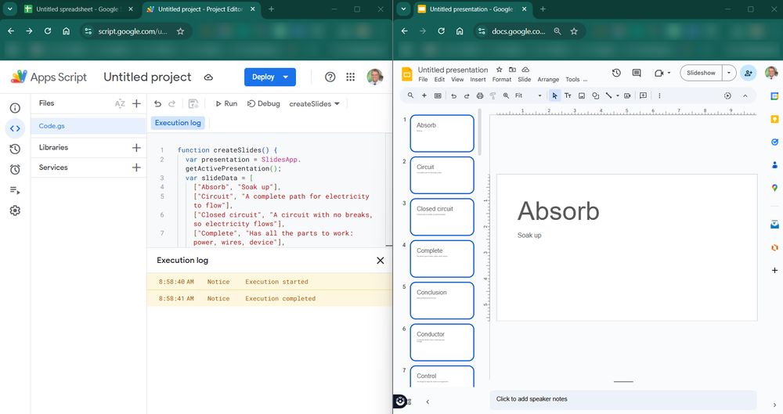Select Code.gs file in Files list

[88, 126]
